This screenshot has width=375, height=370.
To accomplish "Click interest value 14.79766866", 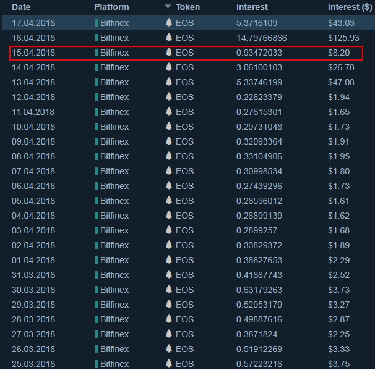I will point(262,38).
